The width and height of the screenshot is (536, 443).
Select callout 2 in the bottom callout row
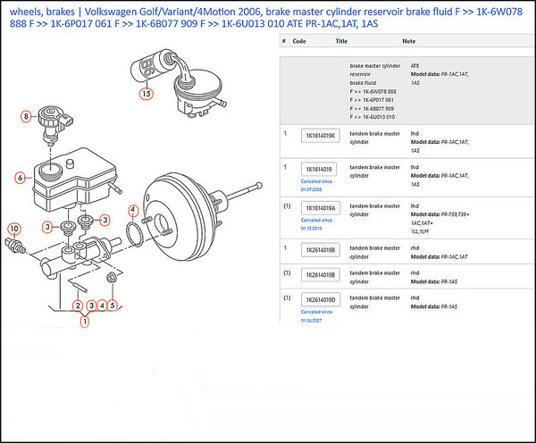[x=79, y=305]
